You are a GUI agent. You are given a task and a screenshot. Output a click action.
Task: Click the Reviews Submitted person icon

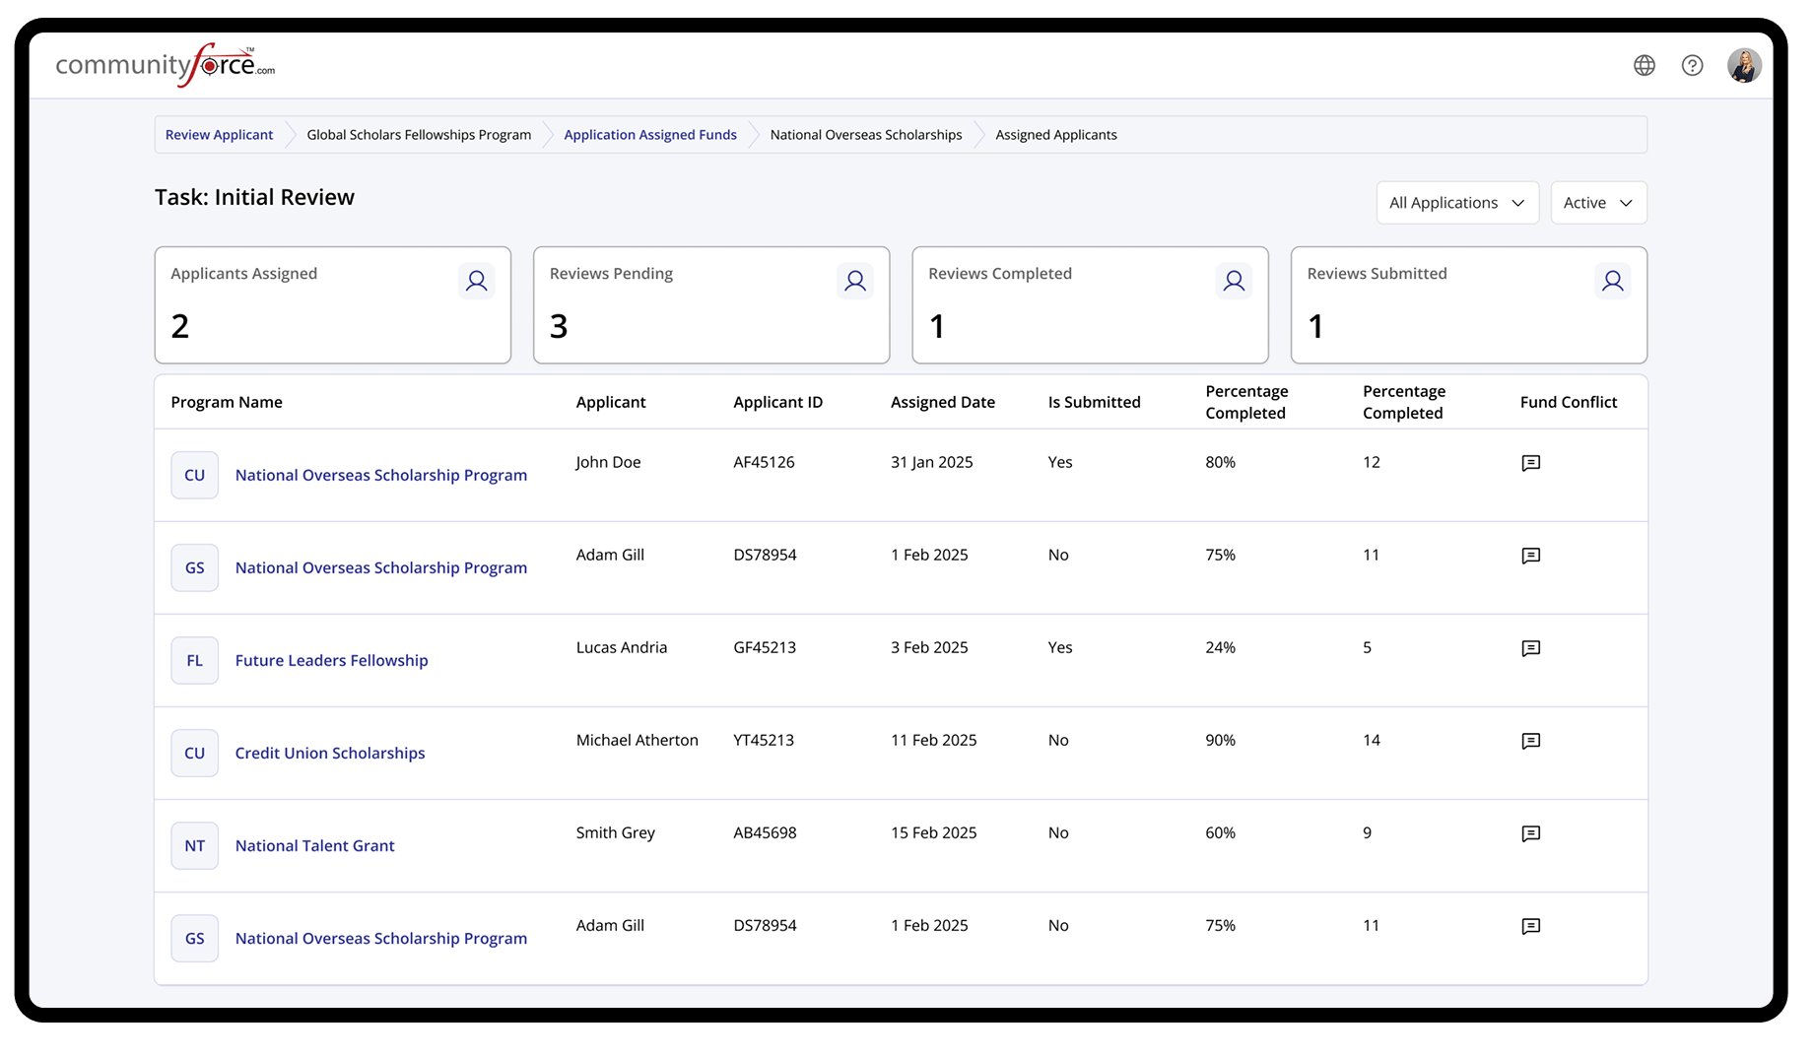[1612, 282]
